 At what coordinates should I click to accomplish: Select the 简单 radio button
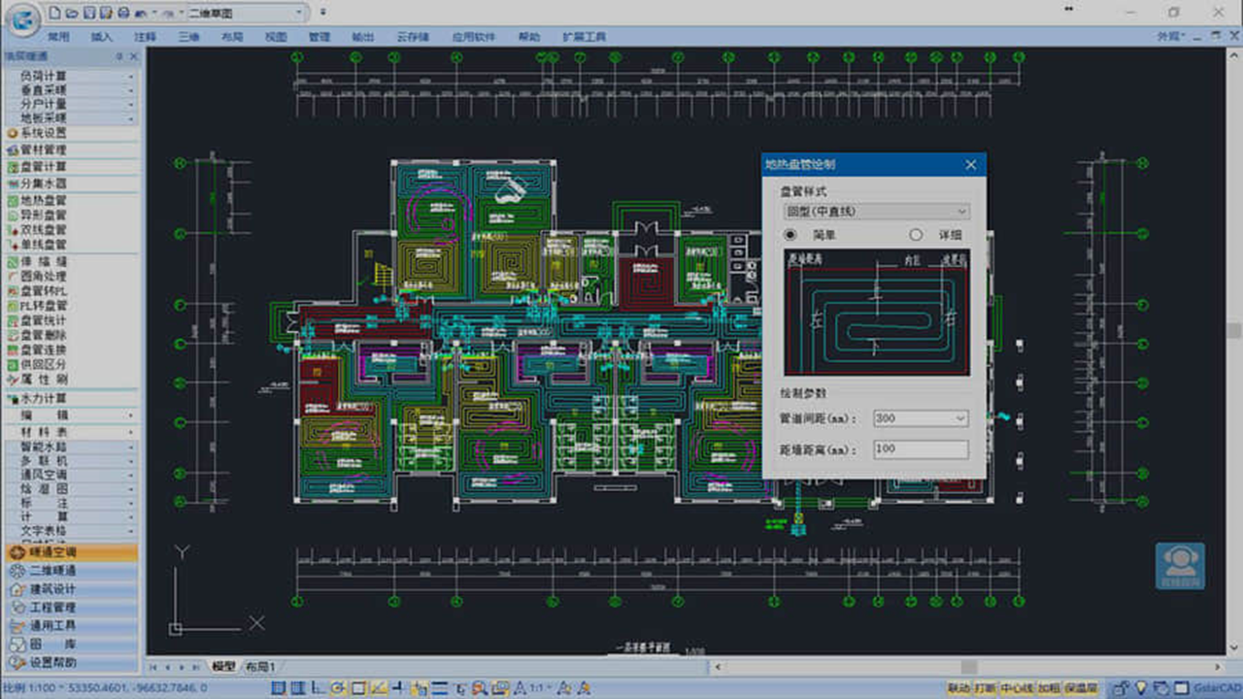click(790, 235)
